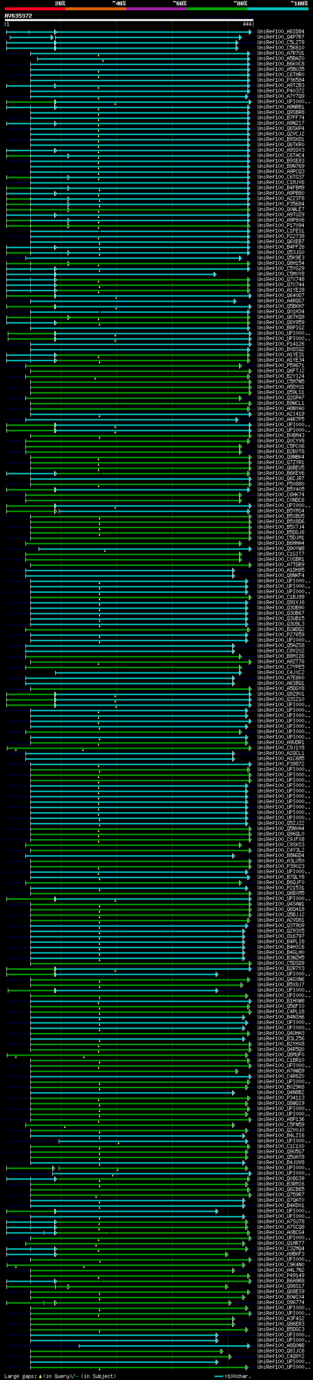Select UniRef100_P14126 row label
Viewport: 313px width, 1380px height.
pos(280,345)
